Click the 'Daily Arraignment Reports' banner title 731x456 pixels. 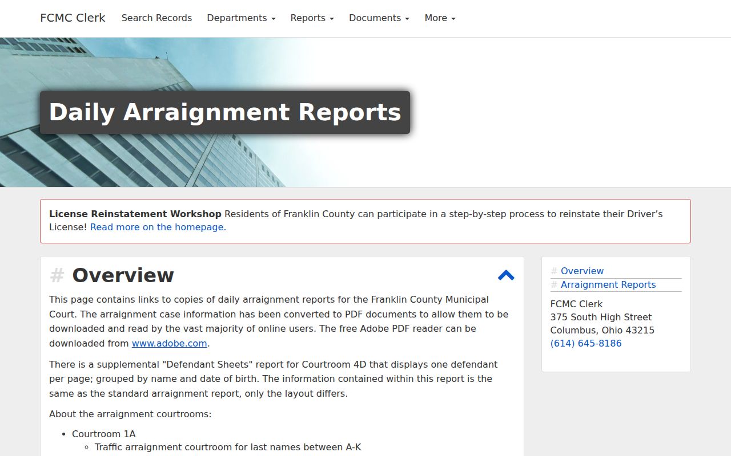point(225,112)
